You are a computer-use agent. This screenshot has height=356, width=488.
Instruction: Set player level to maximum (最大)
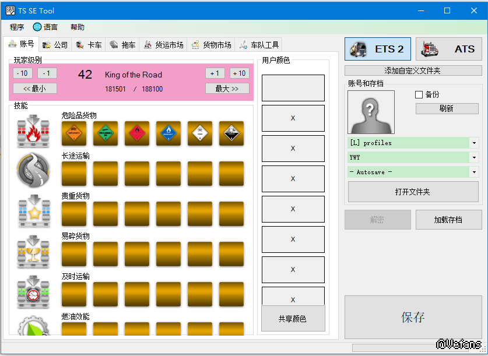pyautogui.click(x=227, y=89)
